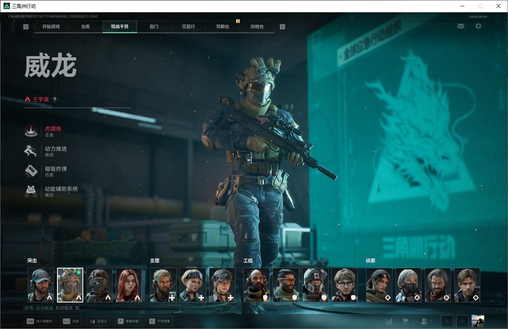Viewport: 508px width, 329px height.
Task: Select the 虎蹲炮 skill icon
Action: pyautogui.click(x=31, y=131)
